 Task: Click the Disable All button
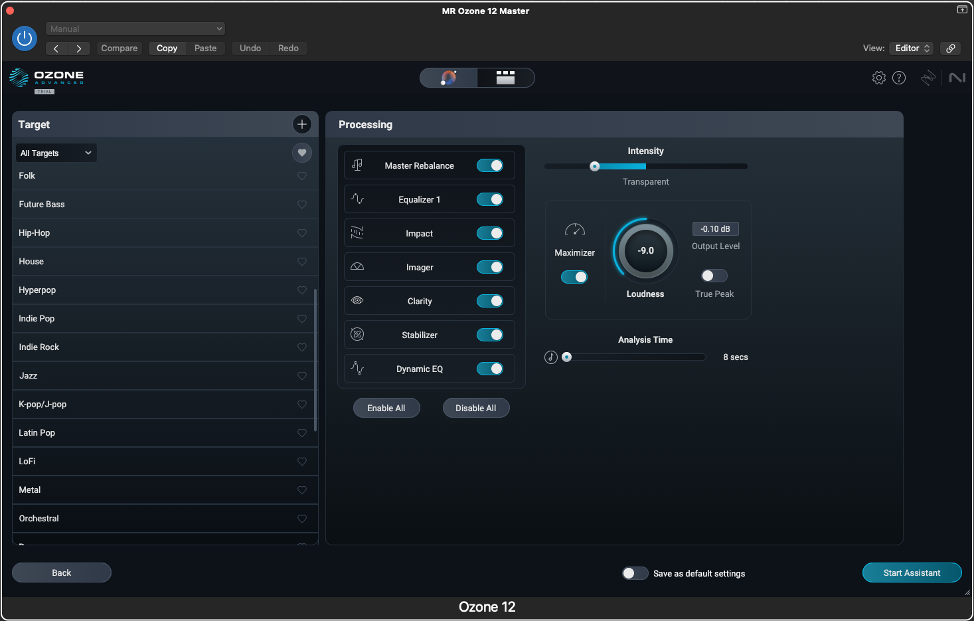[476, 407]
